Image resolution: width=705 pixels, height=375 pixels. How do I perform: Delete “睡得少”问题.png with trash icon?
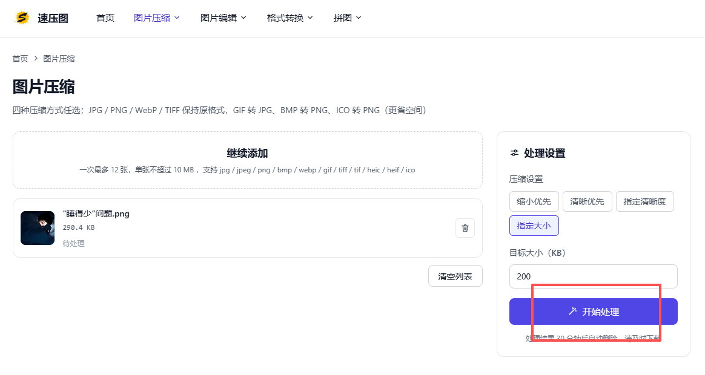[465, 228]
